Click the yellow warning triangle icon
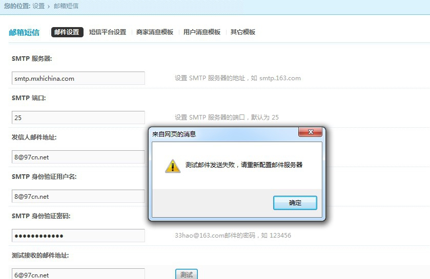The image size is (430, 279). pyautogui.click(x=173, y=166)
